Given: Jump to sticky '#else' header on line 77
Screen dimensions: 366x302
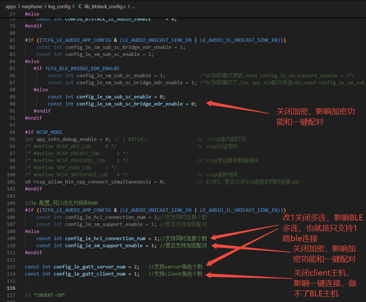Looking at the screenshot, I should [32, 14].
